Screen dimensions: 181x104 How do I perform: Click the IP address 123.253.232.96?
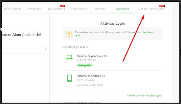(x=86, y=60)
